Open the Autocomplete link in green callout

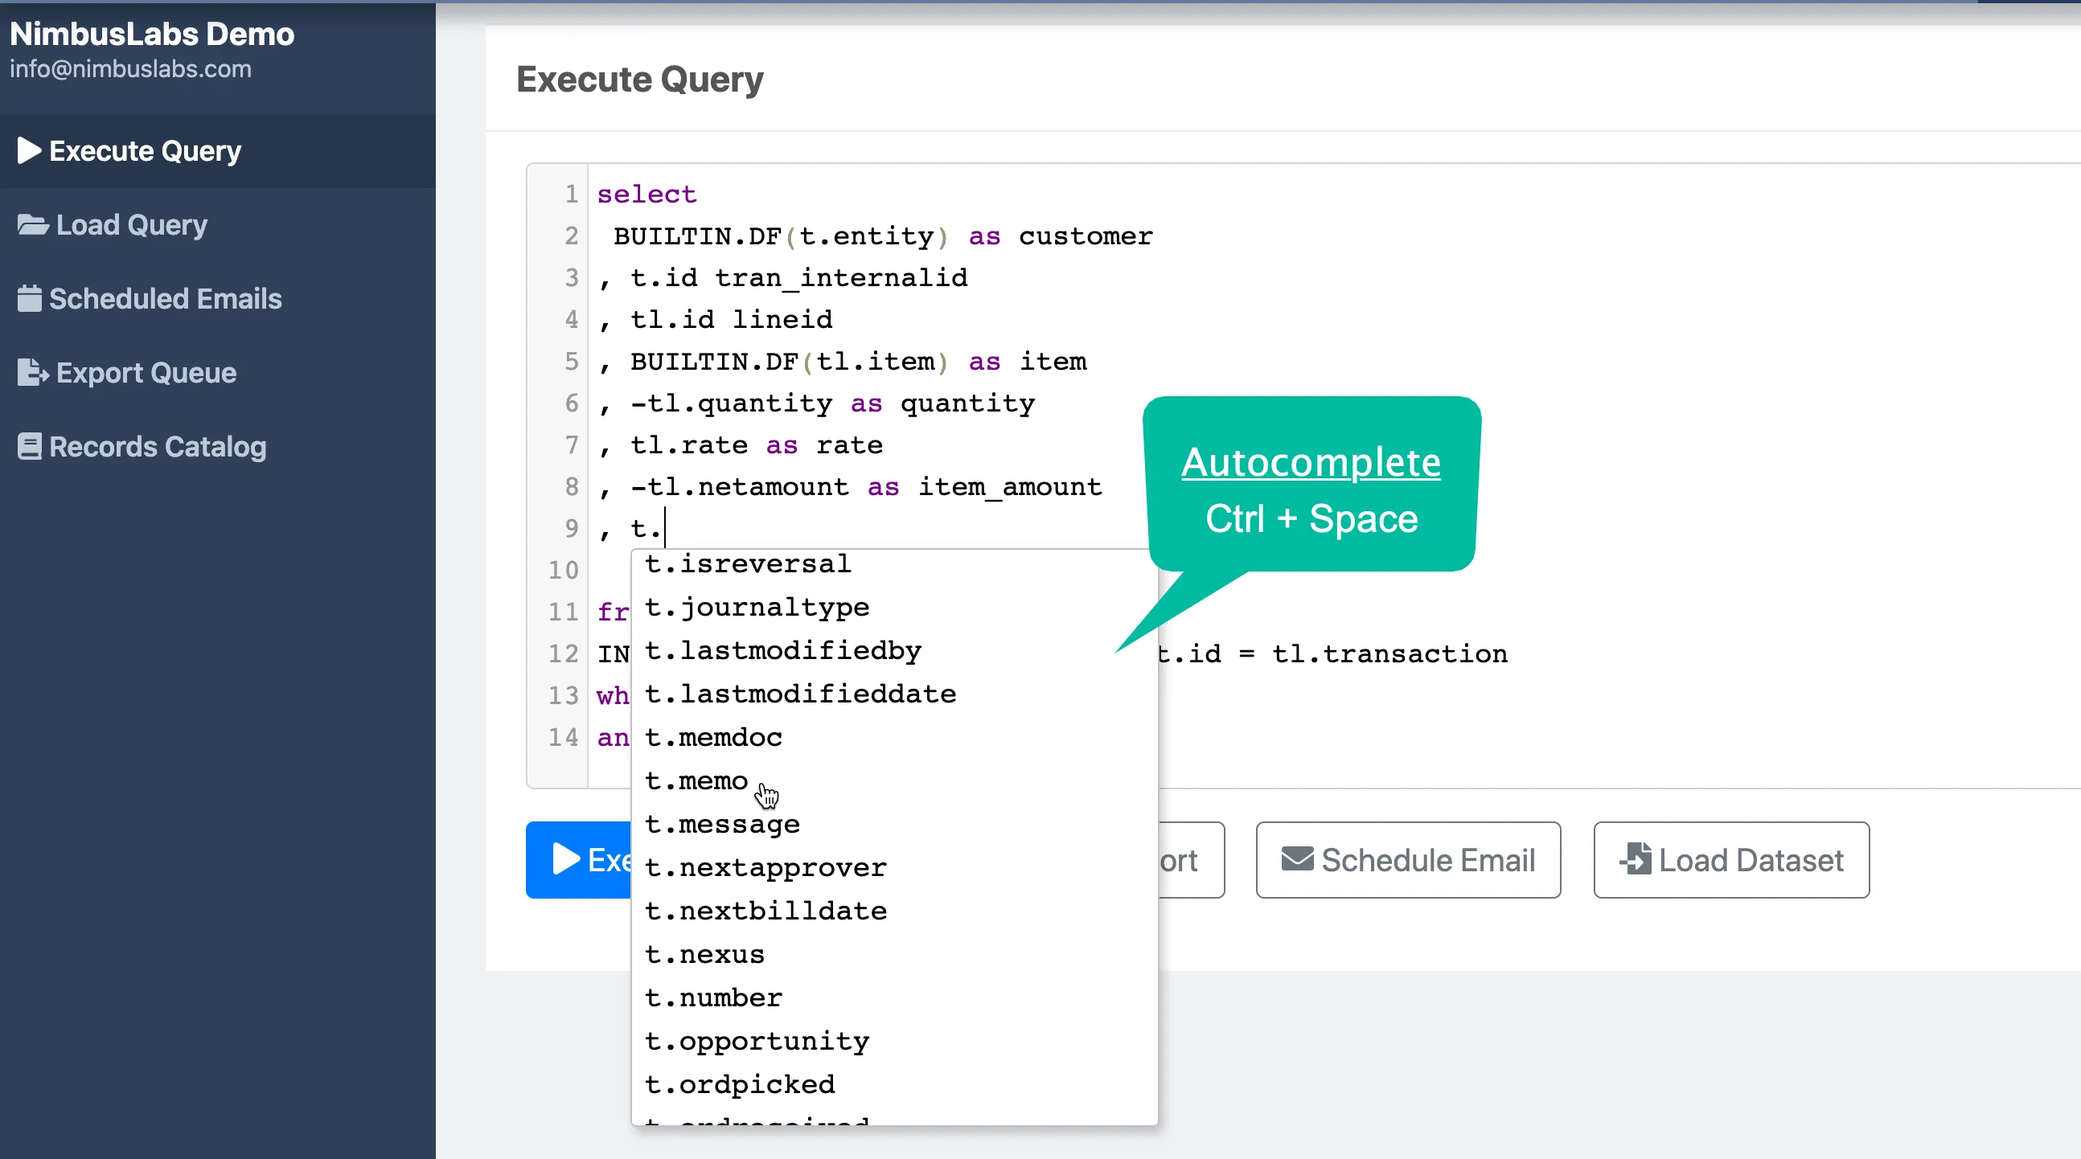(x=1311, y=463)
